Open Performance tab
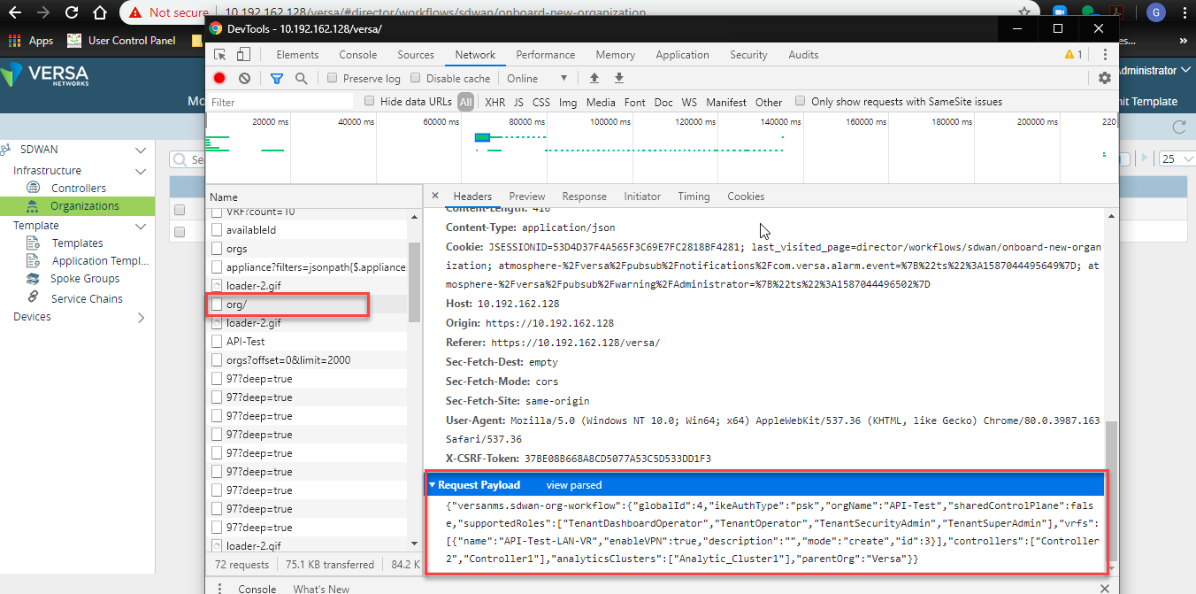Screen dimensions: 1196x594 [546, 55]
